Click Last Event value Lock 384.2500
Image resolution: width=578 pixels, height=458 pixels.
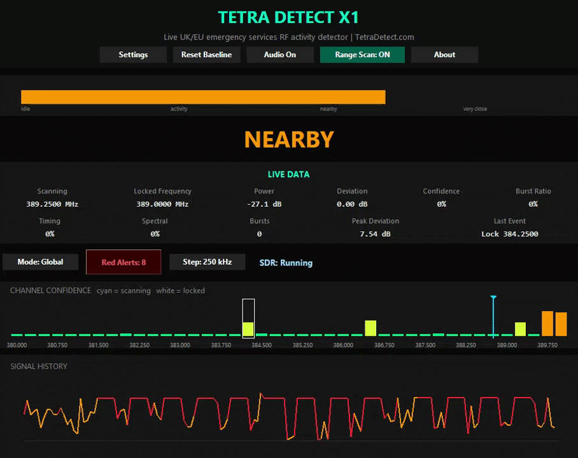click(510, 234)
